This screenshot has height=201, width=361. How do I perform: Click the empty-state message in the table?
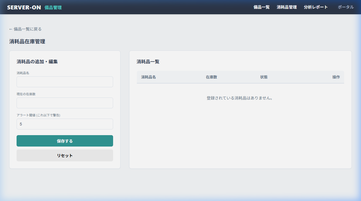pyautogui.click(x=239, y=98)
